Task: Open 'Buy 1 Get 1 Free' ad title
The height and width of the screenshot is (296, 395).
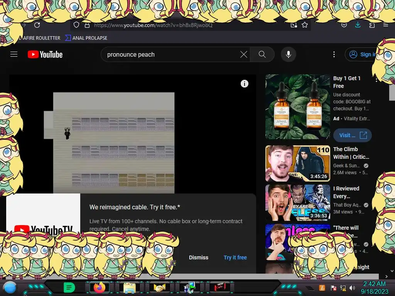Action: (x=347, y=82)
